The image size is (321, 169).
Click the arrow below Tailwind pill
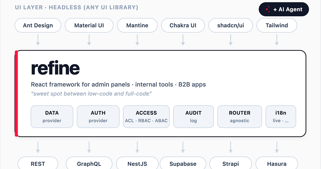(x=277, y=40)
